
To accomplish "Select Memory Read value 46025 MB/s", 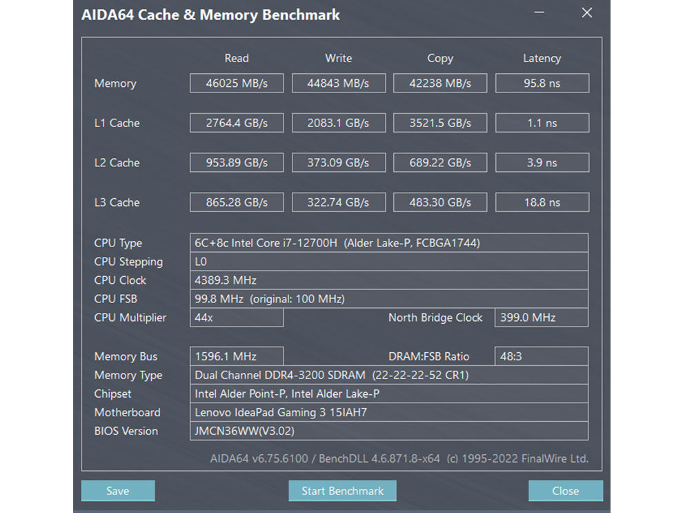I will (x=237, y=83).
